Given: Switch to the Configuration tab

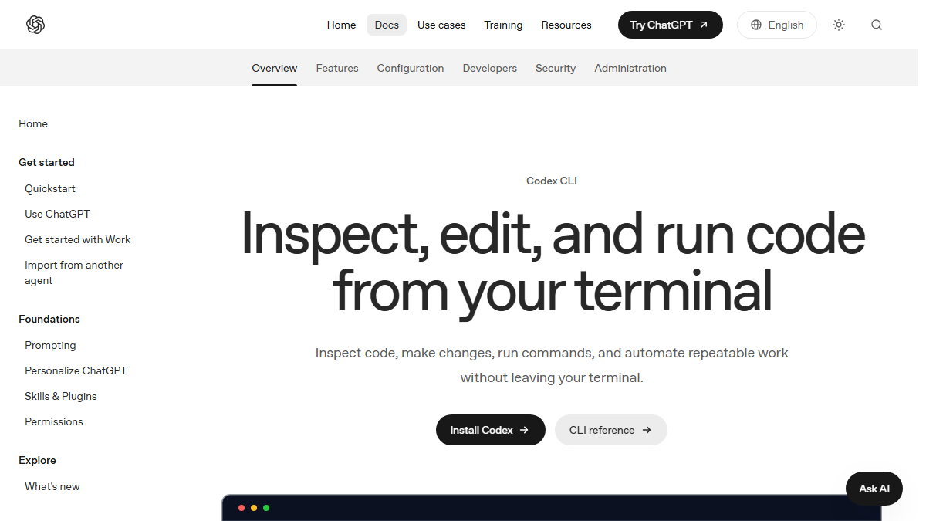Looking at the screenshot, I should [x=411, y=68].
